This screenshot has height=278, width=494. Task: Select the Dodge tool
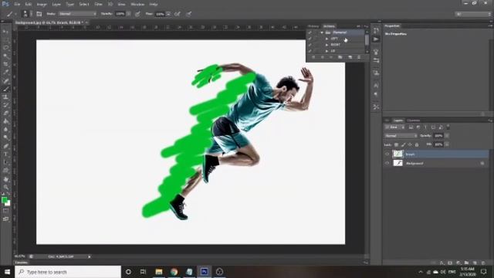[5, 137]
